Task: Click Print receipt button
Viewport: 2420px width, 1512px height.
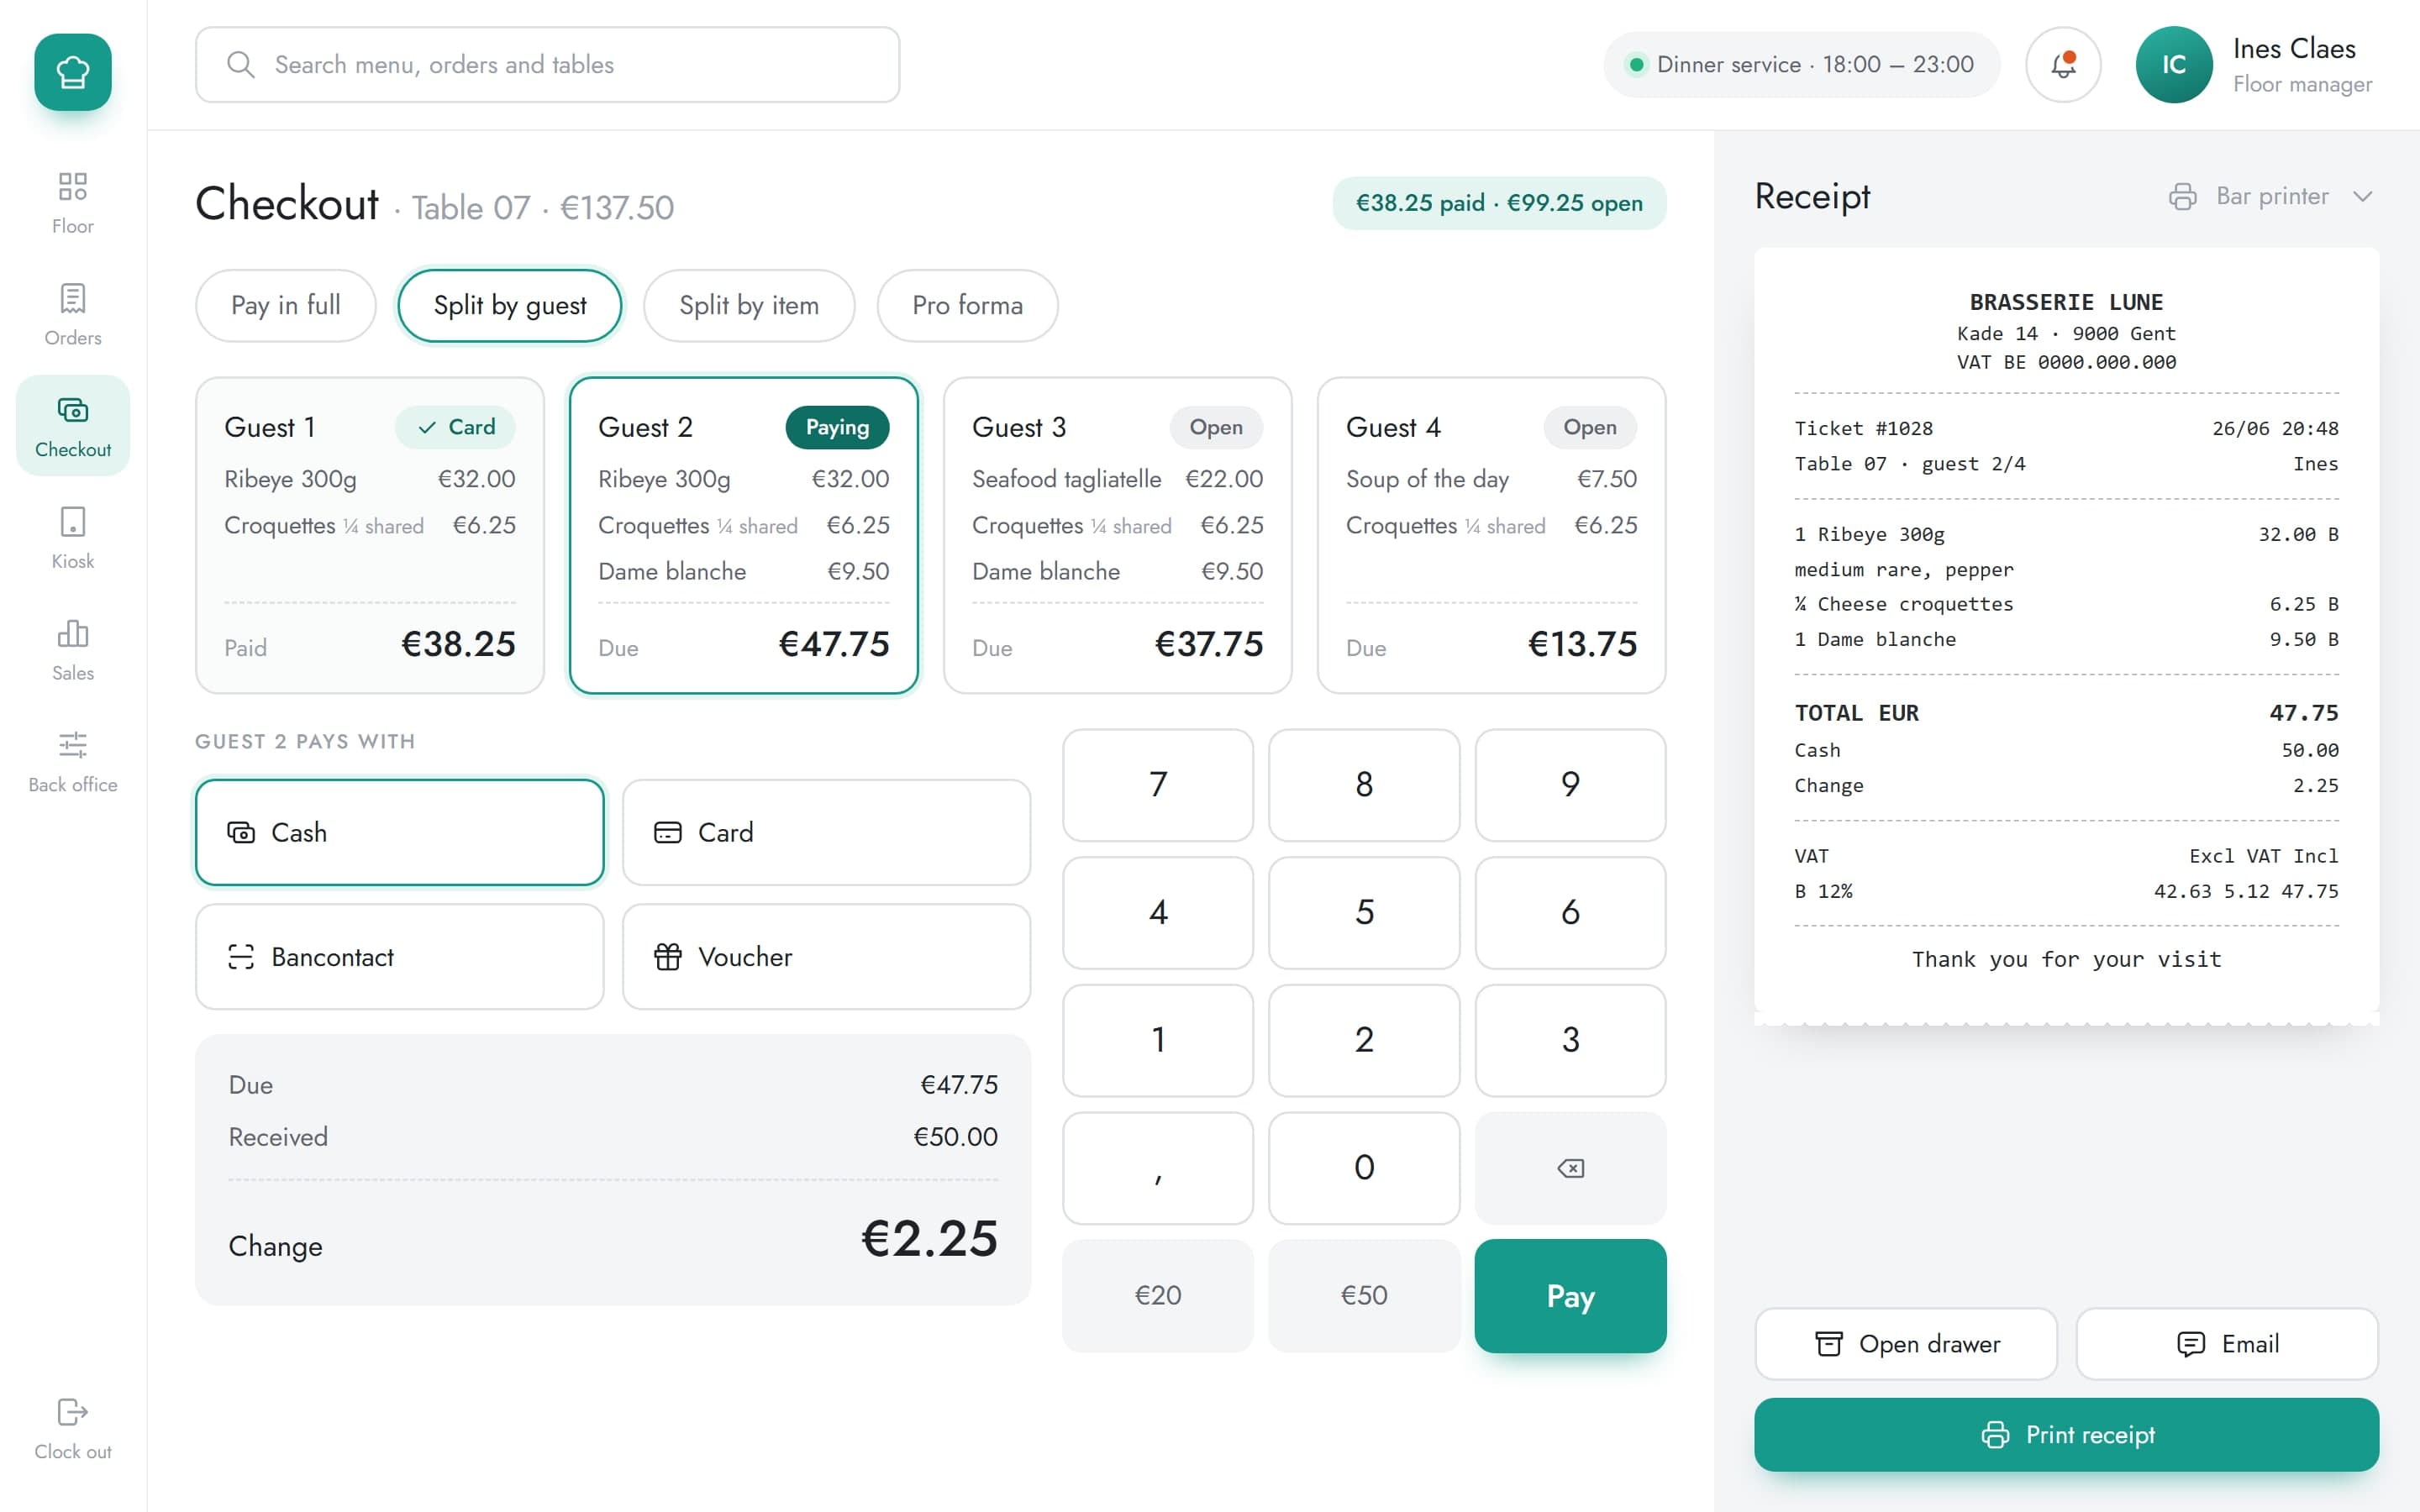Action: pyautogui.click(x=2066, y=1434)
